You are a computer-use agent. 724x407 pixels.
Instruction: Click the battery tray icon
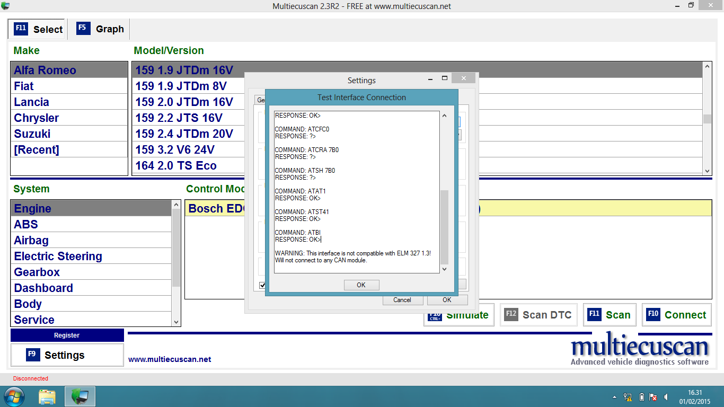[641, 396]
